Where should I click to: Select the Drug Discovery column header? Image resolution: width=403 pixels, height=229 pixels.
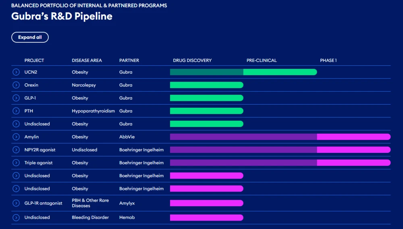coord(192,60)
